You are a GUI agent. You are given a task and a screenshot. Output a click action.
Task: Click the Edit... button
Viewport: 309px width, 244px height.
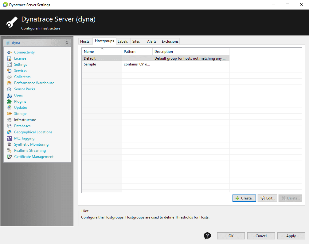click(268, 198)
